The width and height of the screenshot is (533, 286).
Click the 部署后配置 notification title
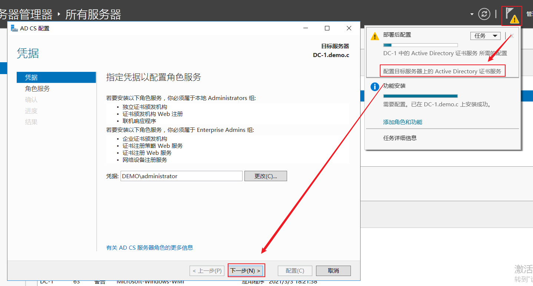397,35
